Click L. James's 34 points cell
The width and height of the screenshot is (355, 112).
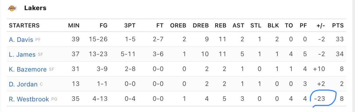tap(340, 54)
